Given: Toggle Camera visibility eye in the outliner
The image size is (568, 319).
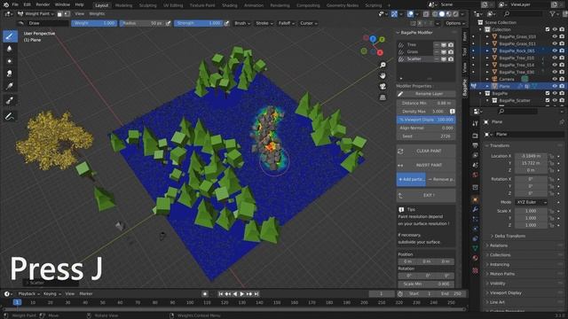Looking at the screenshot, I should pos(555,79).
